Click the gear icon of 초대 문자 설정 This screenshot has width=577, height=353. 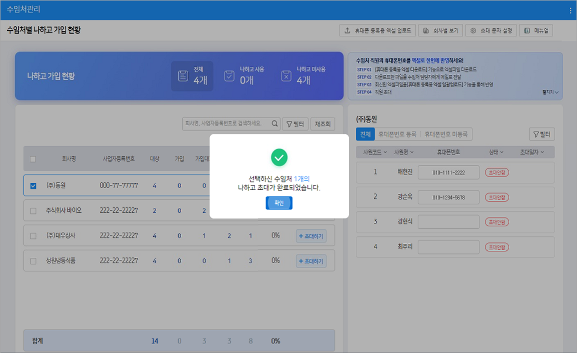coord(473,30)
